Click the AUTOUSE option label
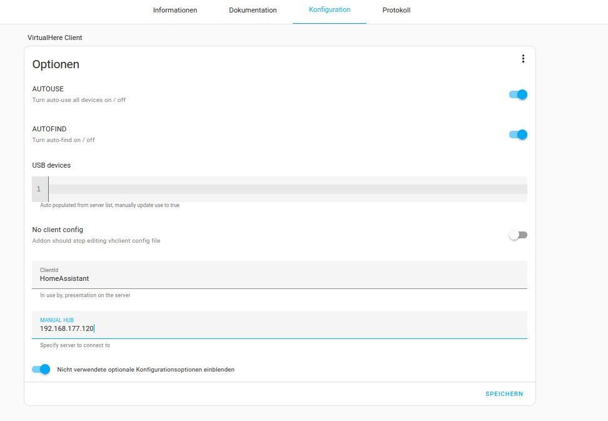 (x=48, y=89)
